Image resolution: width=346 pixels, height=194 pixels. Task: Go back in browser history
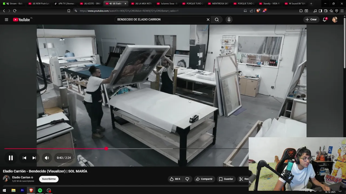pyautogui.click(x=4, y=11)
